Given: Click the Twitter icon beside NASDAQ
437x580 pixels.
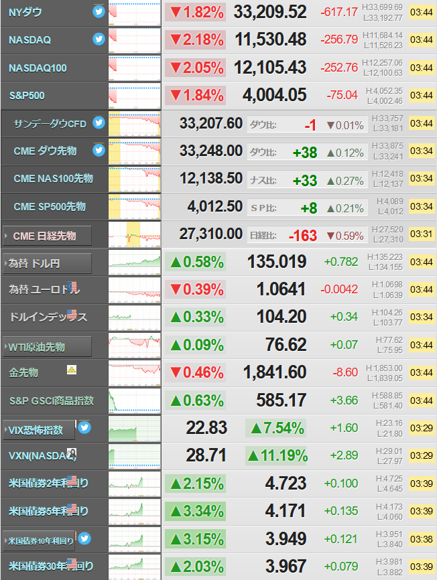Looking at the screenshot, I should pos(99,39).
